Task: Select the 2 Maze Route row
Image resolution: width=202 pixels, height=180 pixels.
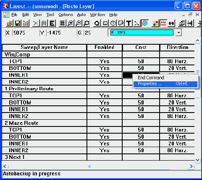Action: [44, 123]
